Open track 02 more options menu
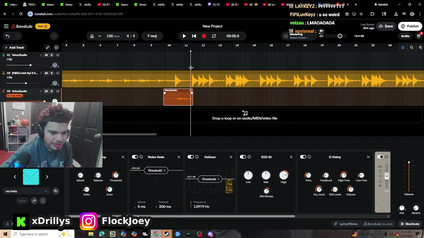 (x=41, y=73)
